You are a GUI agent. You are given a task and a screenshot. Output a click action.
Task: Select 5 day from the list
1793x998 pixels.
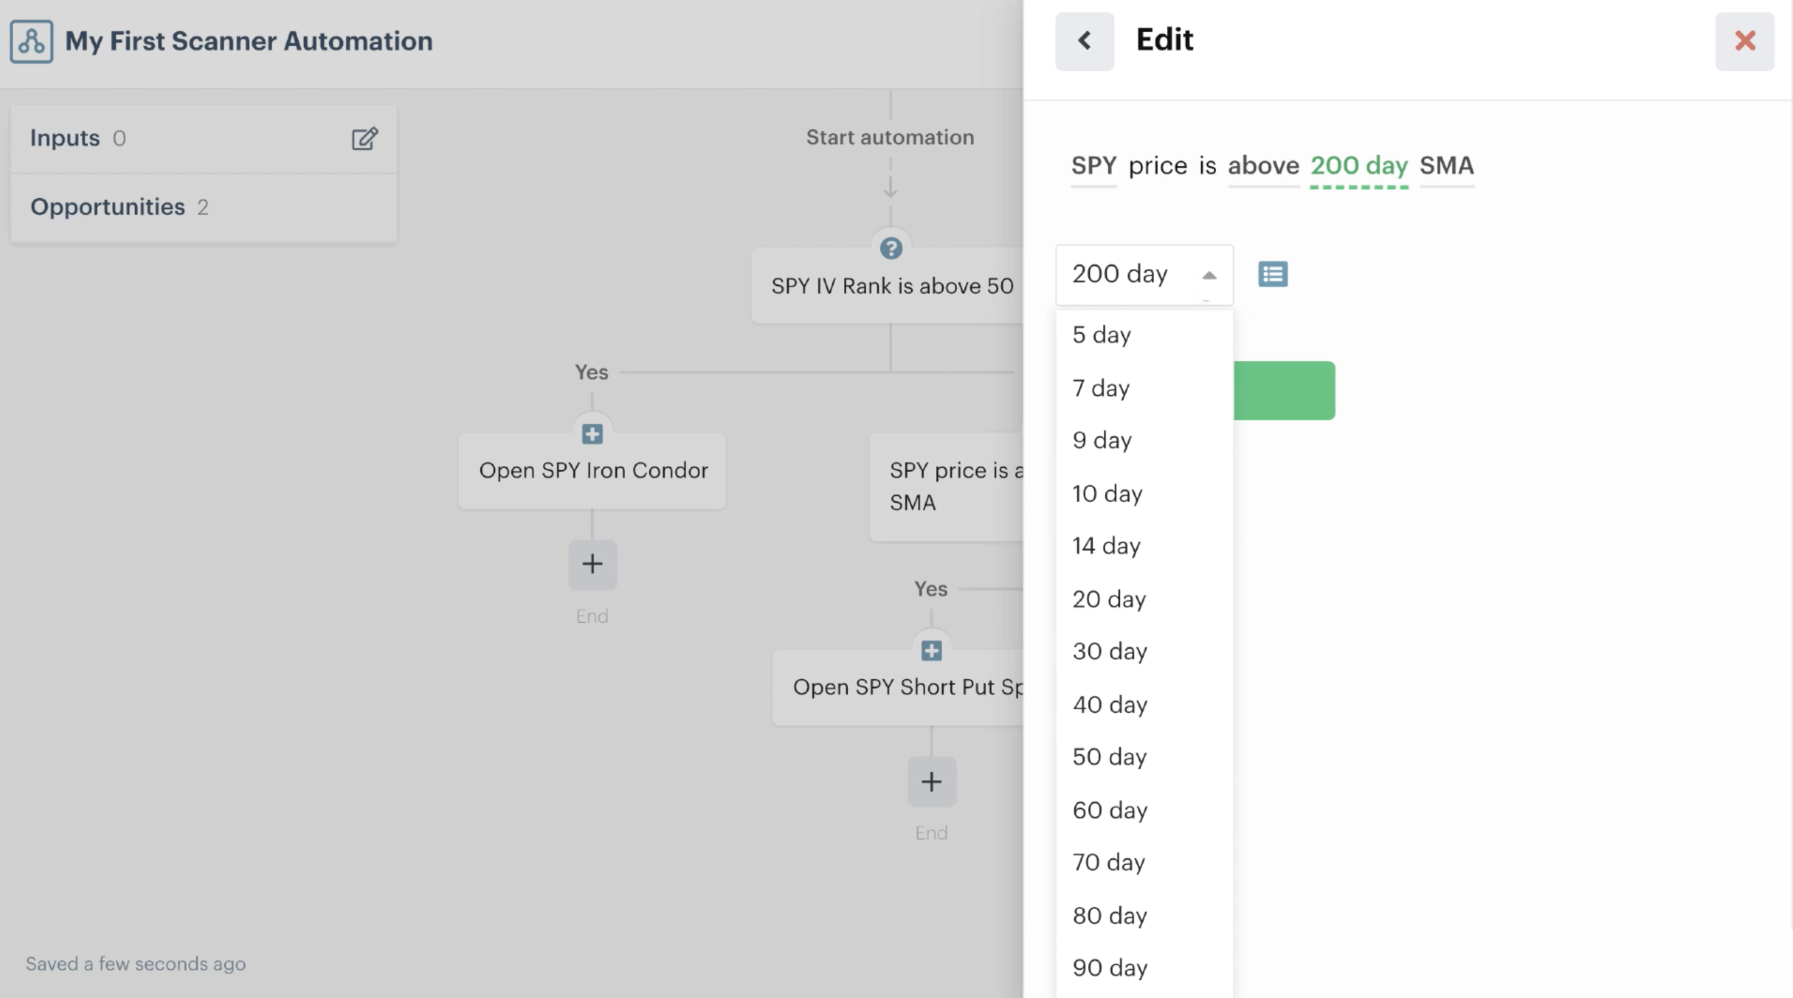pos(1144,335)
